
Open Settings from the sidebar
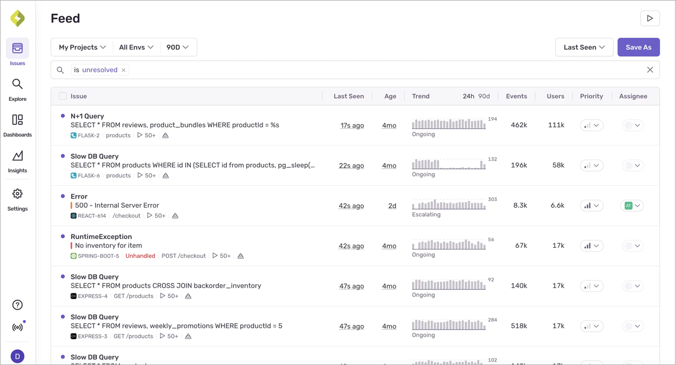[x=17, y=197]
